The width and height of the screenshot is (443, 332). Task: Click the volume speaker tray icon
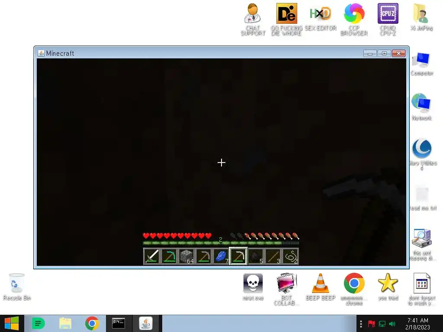[392, 324]
